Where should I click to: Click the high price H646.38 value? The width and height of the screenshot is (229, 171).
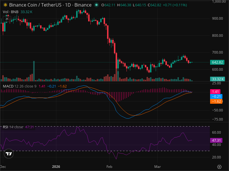124,5
